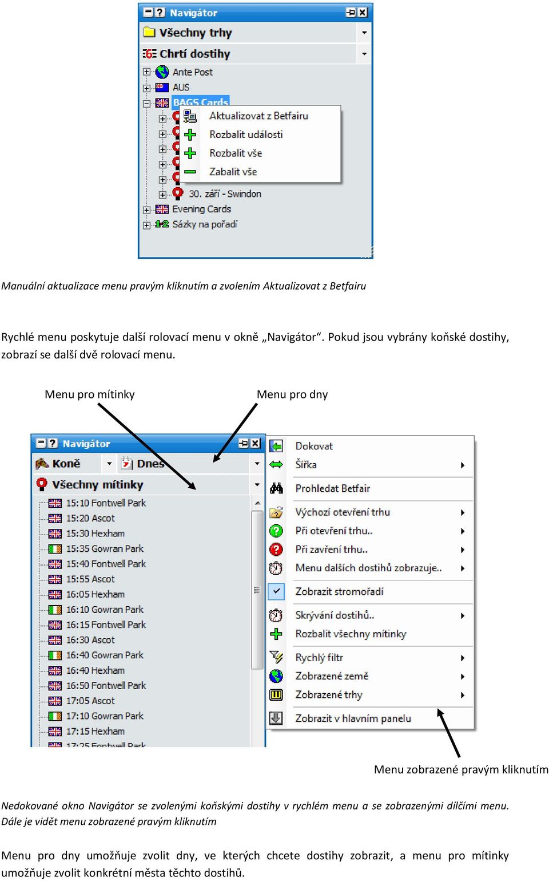549x881 pixels.
Task: Click the globe icon for Zobrazené země
Action: (276, 676)
